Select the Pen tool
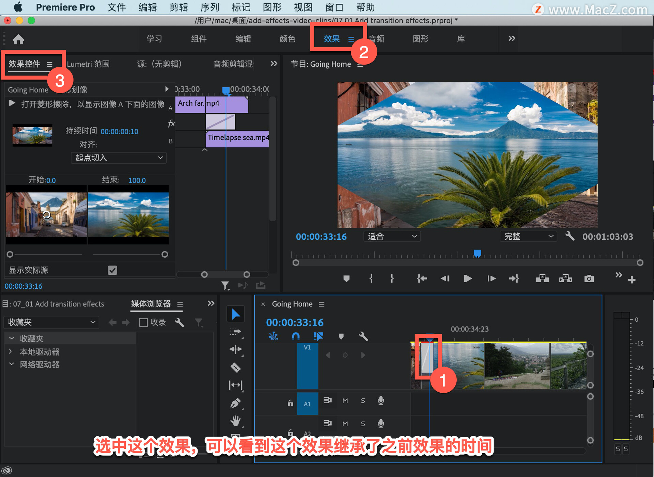 (x=235, y=403)
